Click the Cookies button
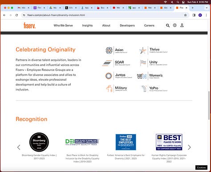The image size is (211, 172). [201, 168]
